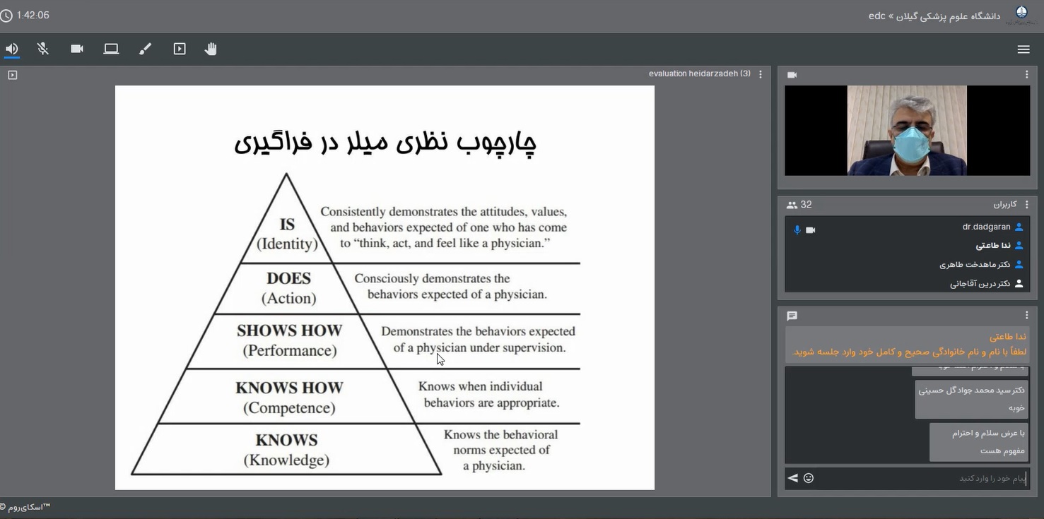1044x519 pixels.
Task: Click the presenter video thumbnail
Action: click(907, 131)
